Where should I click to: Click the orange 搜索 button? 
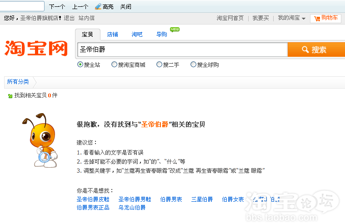316,50
